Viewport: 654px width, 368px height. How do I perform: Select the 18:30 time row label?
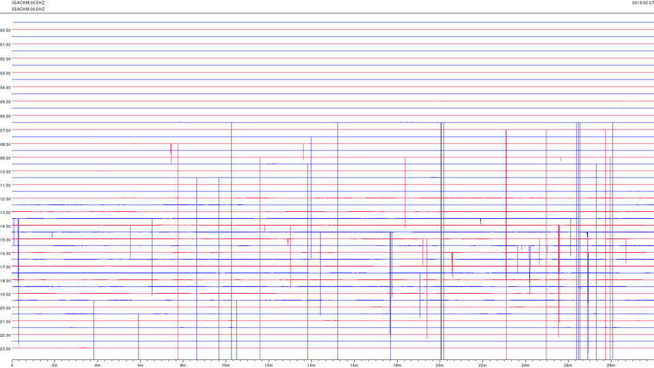pos(5,281)
